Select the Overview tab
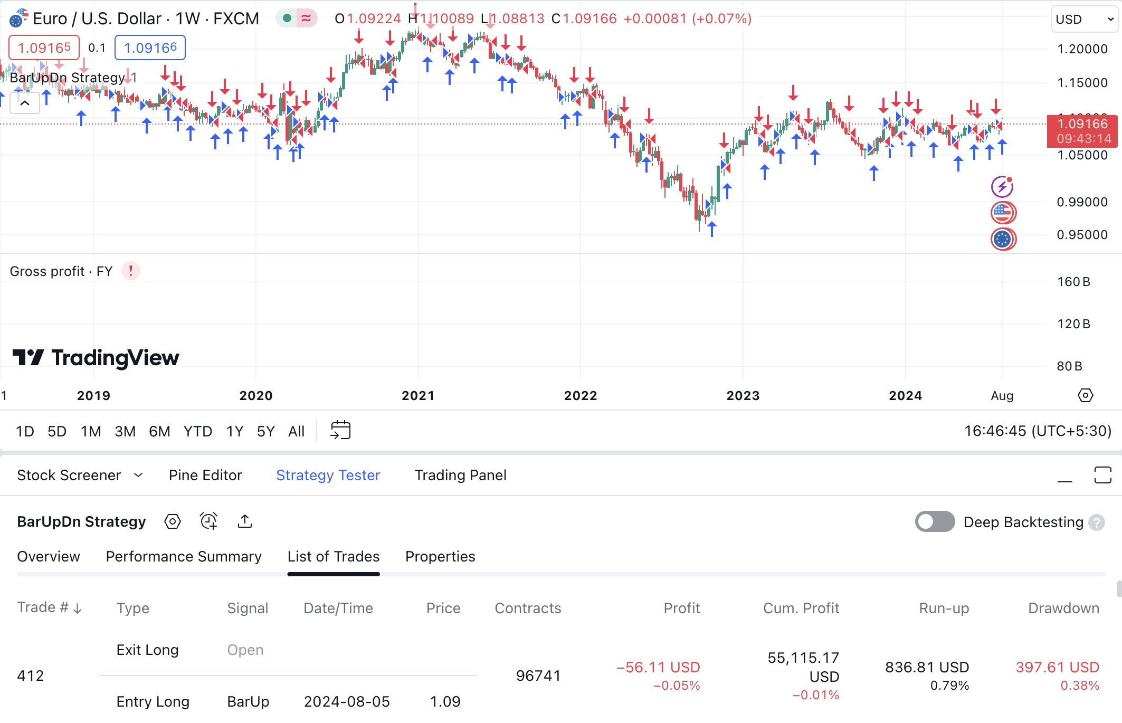 (x=49, y=556)
